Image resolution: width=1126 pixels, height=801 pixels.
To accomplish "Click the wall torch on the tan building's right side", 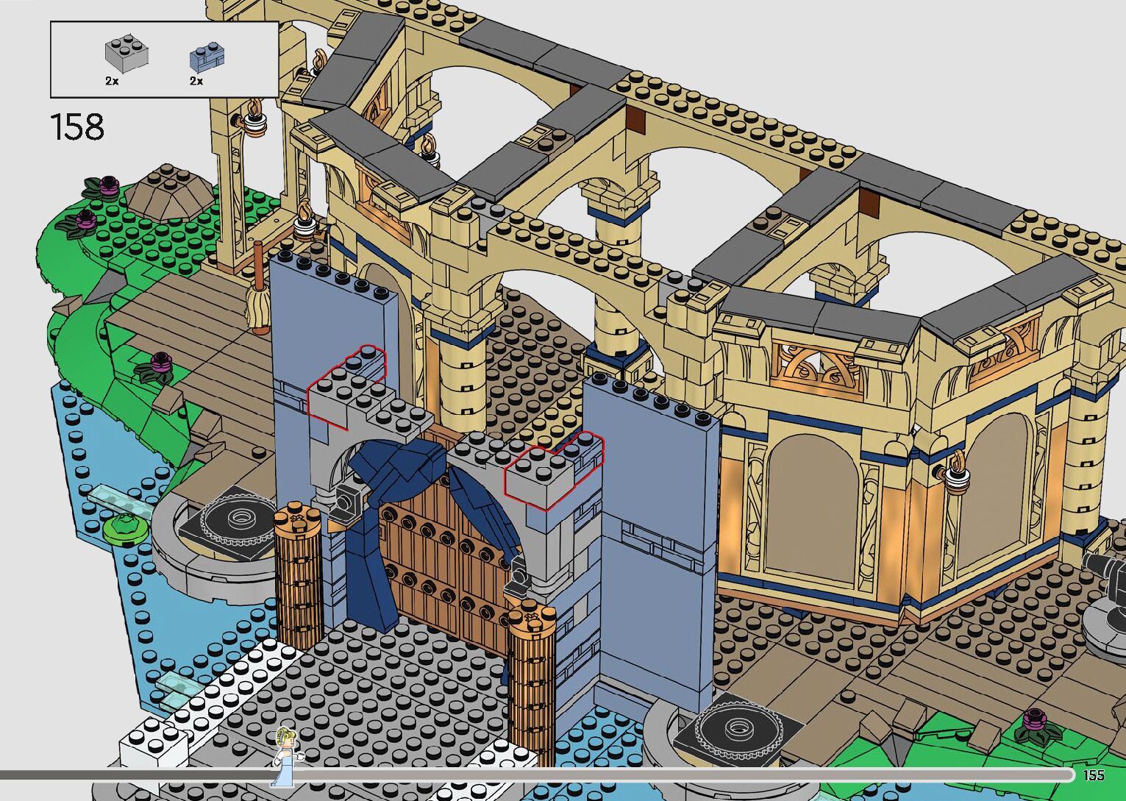I will 956,471.
